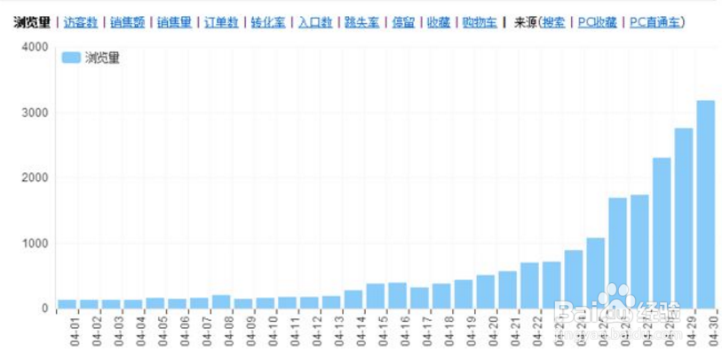
Task: Select the 浏览量 metric tab
Action: click(x=32, y=22)
